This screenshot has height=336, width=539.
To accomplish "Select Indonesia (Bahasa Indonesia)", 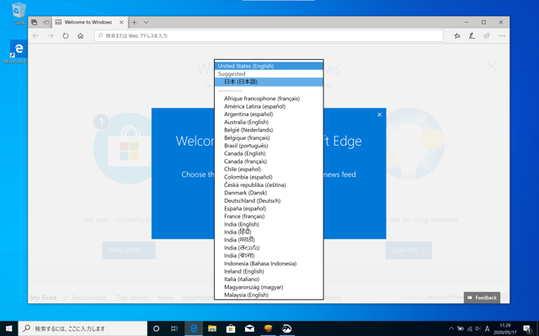I will [269, 264].
